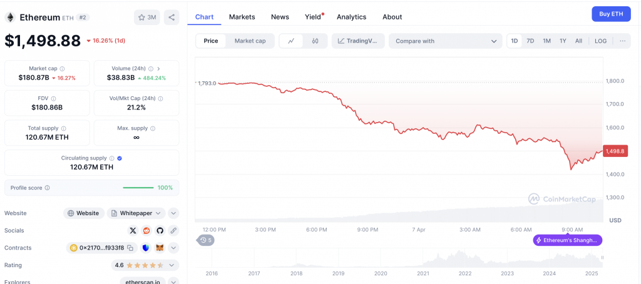The height and width of the screenshot is (284, 641).
Task: Open the Max. supply info icon
Action: [153, 128]
